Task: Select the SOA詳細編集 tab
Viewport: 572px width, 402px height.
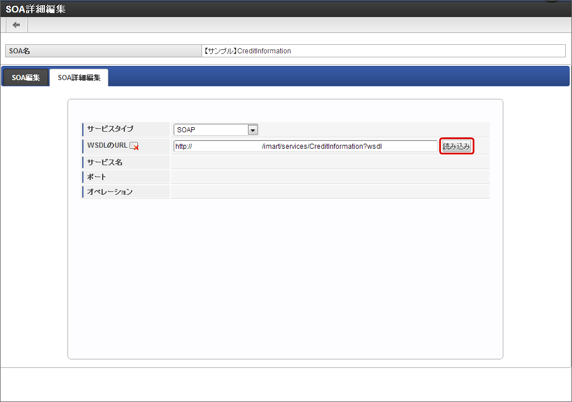Action: pos(79,77)
